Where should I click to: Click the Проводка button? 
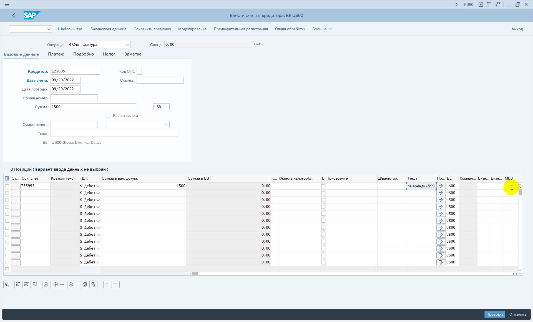pyautogui.click(x=495, y=314)
